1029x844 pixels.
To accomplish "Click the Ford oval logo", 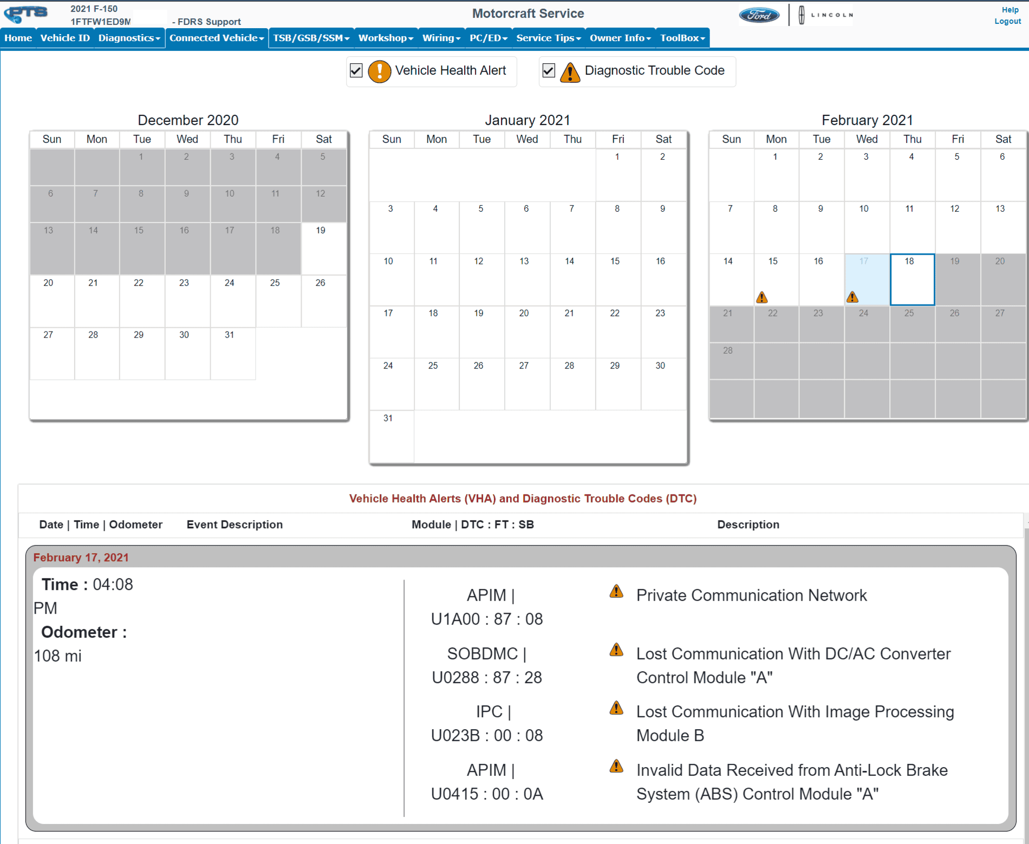I will click(x=759, y=15).
